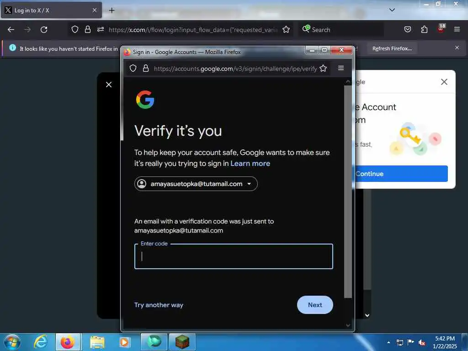Viewport: 468px width, 351px height.
Task: Click down chevron below X dialog
Action: (367, 315)
